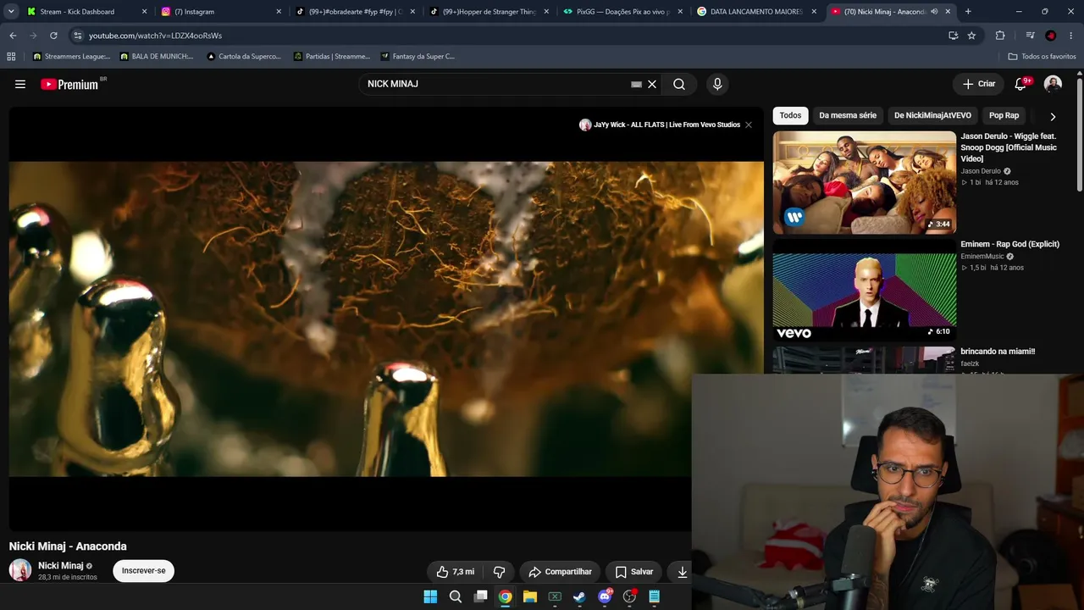1084x610 pixels.
Task: Open brincando na miami video title
Action: pos(998,352)
